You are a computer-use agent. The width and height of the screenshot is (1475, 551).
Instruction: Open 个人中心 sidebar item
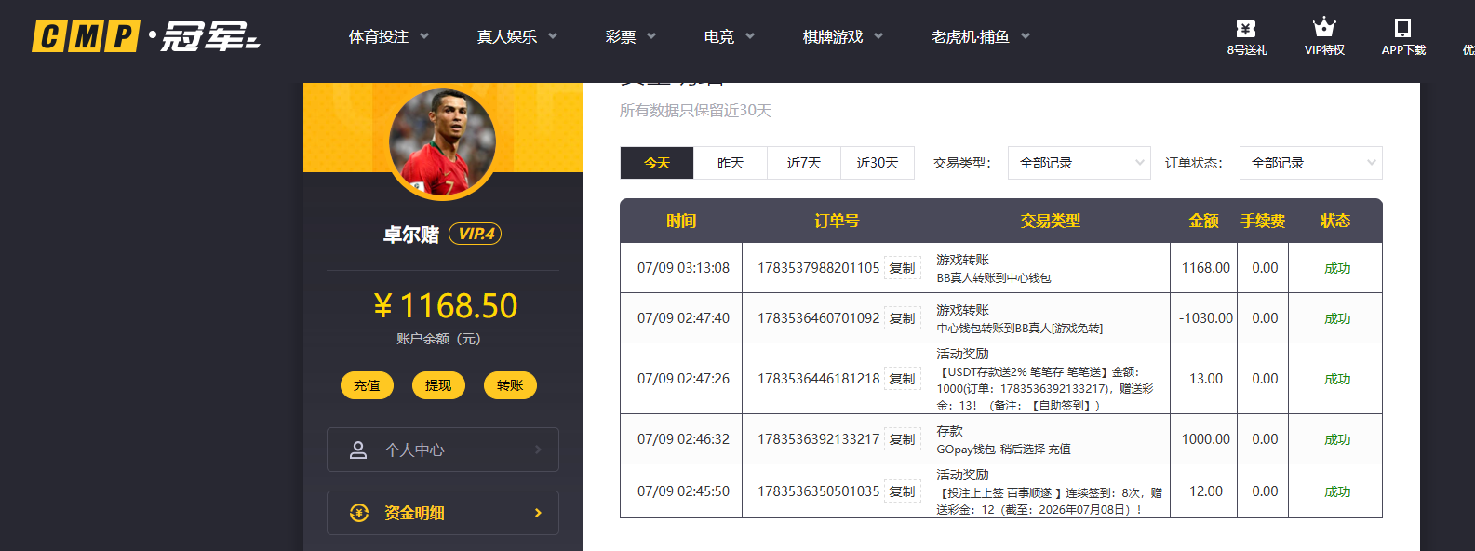tap(443, 450)
